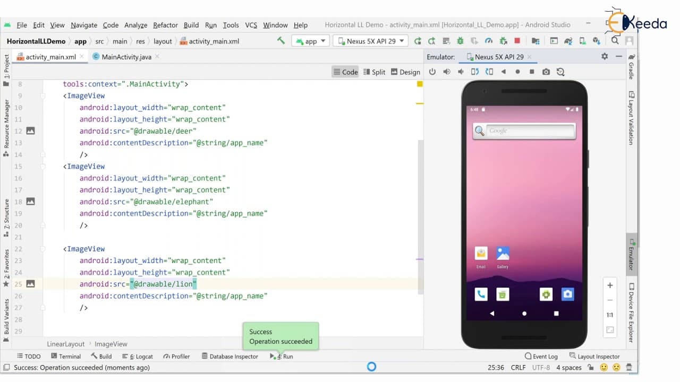Tap the phone's Back navigation button

tap(492, 314)
